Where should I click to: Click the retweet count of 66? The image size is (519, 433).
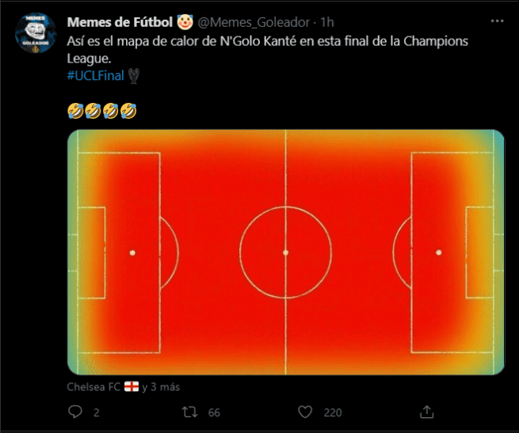click(214, 412)
